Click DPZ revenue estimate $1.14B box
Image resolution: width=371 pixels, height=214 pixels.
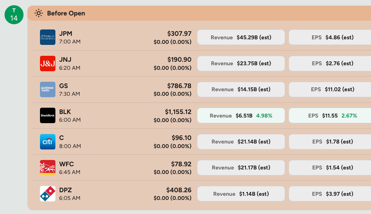(241, 194)
